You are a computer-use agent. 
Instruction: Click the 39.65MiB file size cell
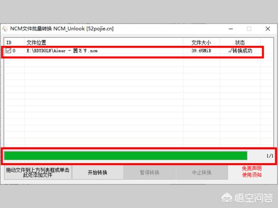(201, 51)
